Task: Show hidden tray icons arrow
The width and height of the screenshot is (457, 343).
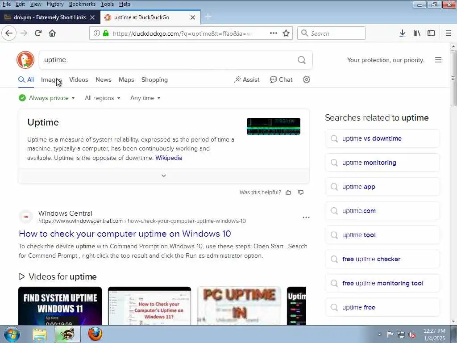Action: (379, 335)
